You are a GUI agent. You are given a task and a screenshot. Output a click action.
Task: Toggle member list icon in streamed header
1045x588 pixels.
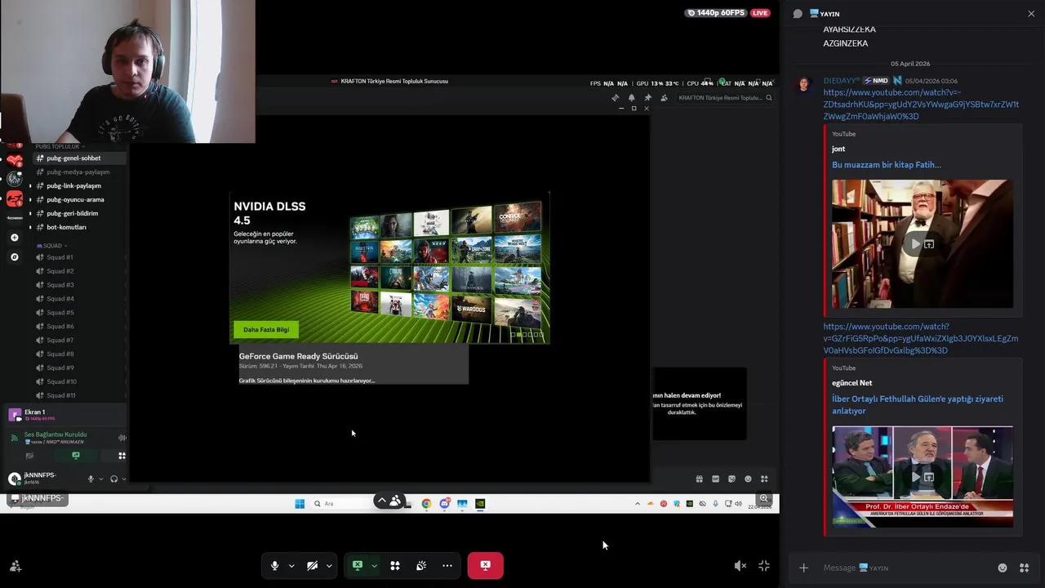(664, 98)
